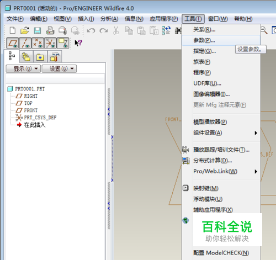Switch to the Folder Browser navigator tab

coord(26,57)
